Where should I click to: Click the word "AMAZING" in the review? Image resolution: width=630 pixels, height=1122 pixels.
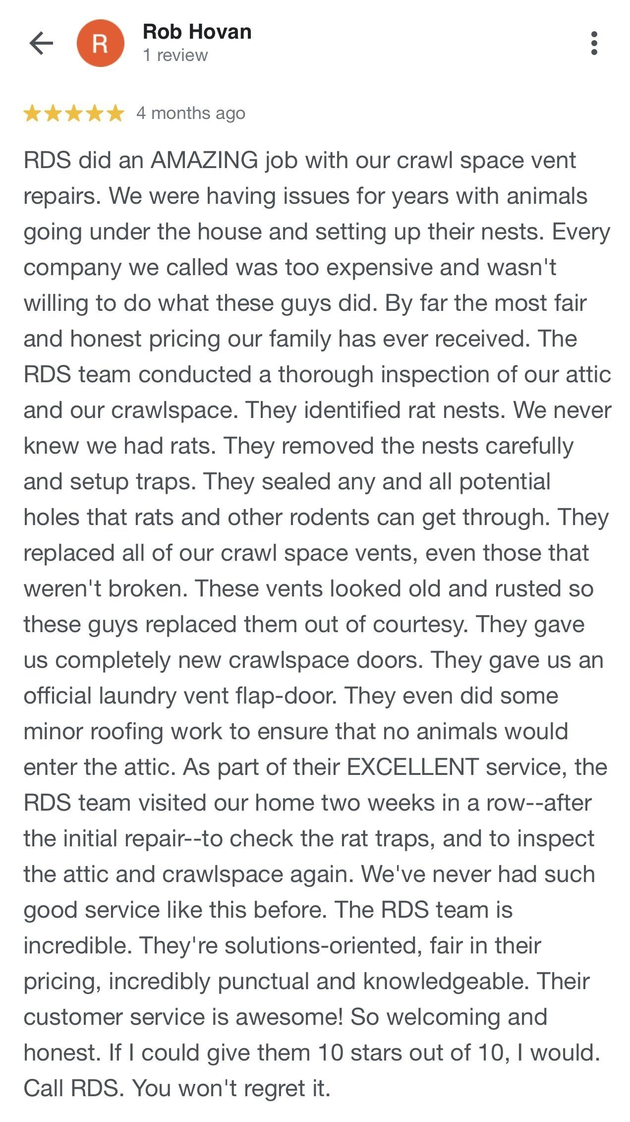point(204,160)
